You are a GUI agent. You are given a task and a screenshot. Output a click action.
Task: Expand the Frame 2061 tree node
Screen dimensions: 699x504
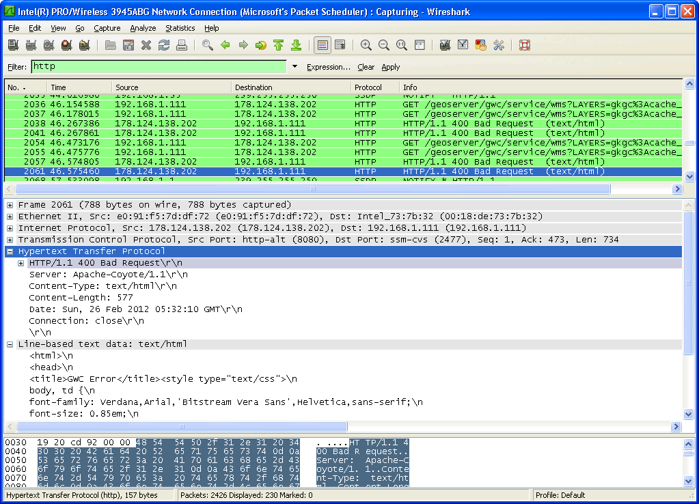(10, 205)
